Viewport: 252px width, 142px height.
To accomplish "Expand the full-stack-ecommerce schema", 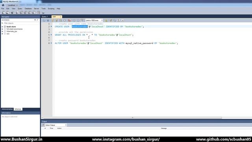I will click(2, 29).
